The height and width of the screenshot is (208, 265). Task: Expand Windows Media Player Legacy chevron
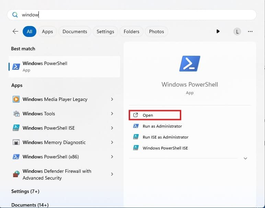(x=112, y=99)
